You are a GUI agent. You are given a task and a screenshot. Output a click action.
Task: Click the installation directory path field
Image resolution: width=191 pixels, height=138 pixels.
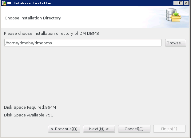point(83,43)
